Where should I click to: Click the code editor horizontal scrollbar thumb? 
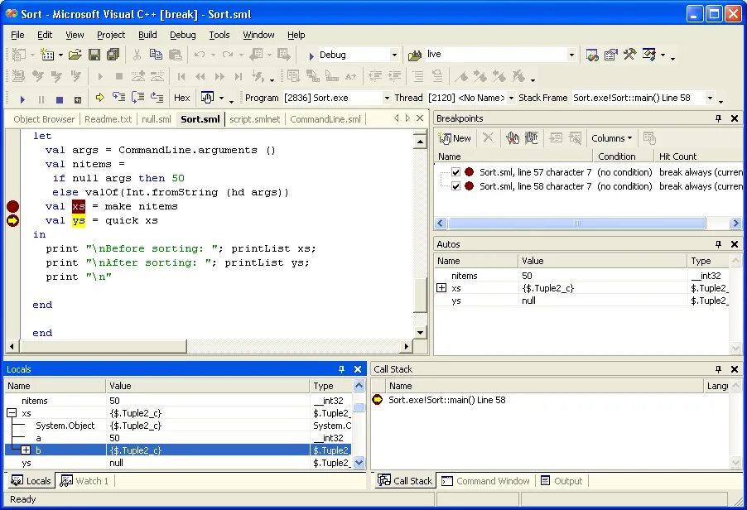pos(103,346)
